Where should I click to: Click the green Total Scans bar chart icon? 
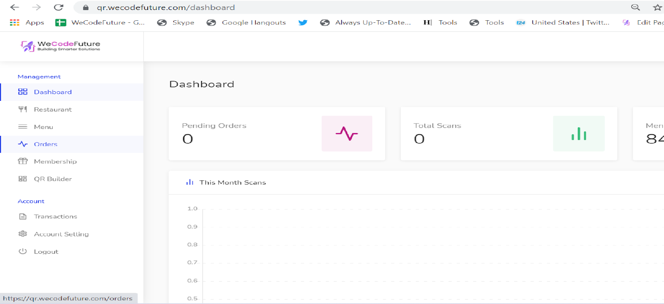(579, 134)
